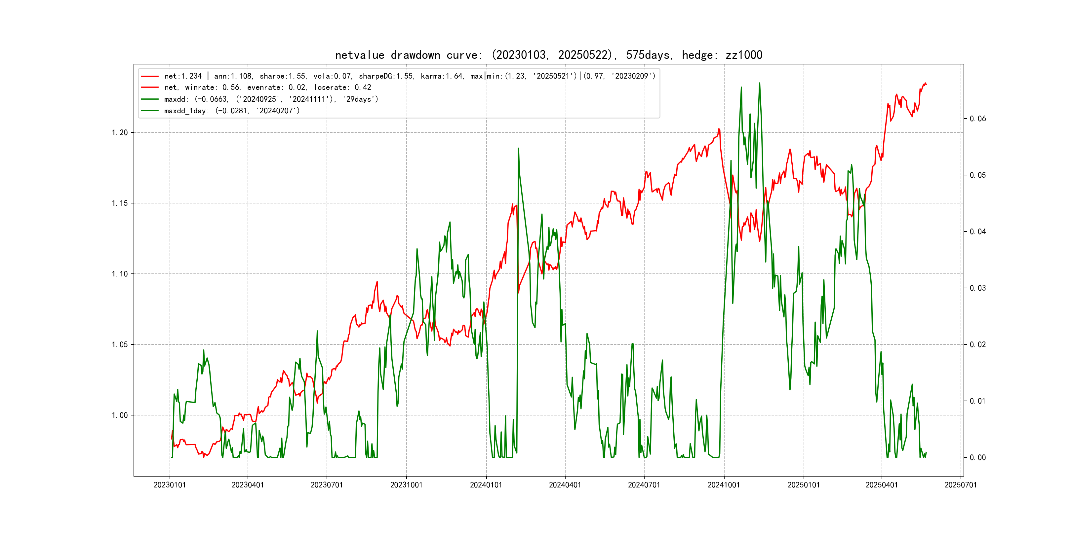Image resolution: width=1071 pixels, height=535 pixels.
Task: Click the chart title netvalue drawdown curve
Action: 548,55
